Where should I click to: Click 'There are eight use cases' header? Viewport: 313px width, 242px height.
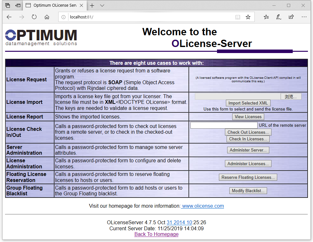(x=156, y=63)
